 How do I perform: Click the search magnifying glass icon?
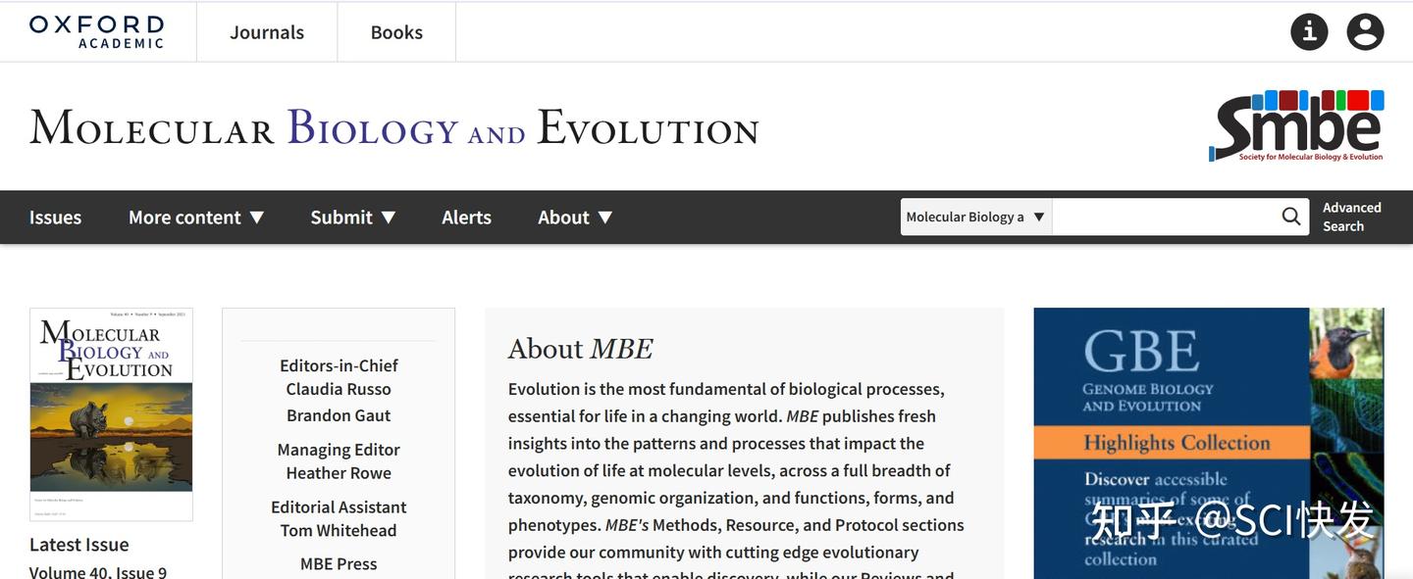1290,217
